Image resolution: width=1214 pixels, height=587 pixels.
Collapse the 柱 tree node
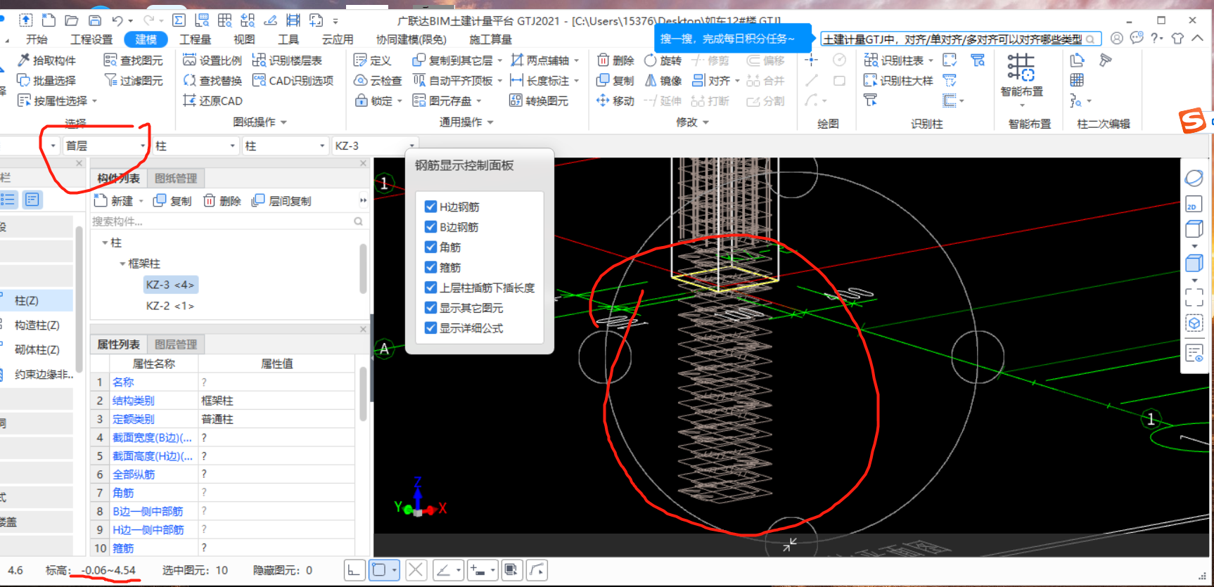(105, 243)
